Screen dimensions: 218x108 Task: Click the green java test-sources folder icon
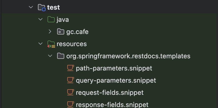pos(51,20)
